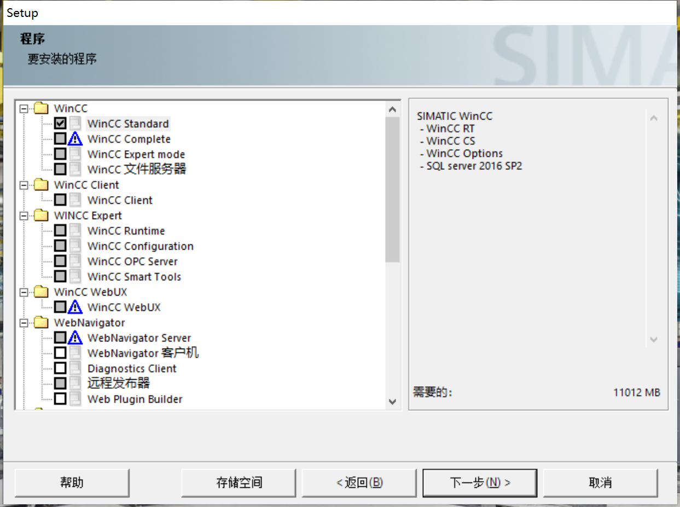Image resolution: width=680 pixels, height=507 pixels.
Task: Click the document icon next to 远程发布器
Action: pyautogui.click(x=75, y=384)
